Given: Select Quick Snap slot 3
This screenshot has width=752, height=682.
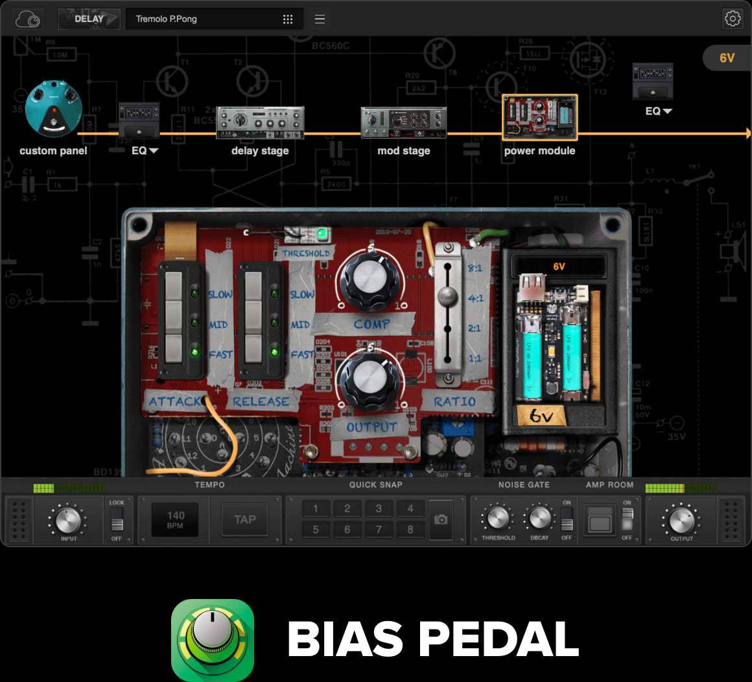Looking at the screenshot, I should (379, 508).
